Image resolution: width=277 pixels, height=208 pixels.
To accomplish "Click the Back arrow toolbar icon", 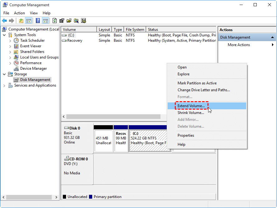I will tap(4, 21).
